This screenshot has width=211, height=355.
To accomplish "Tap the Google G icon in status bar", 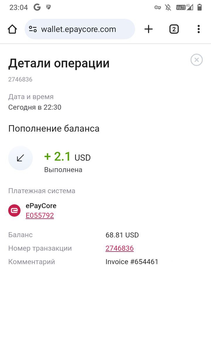I will click(37, 7).
